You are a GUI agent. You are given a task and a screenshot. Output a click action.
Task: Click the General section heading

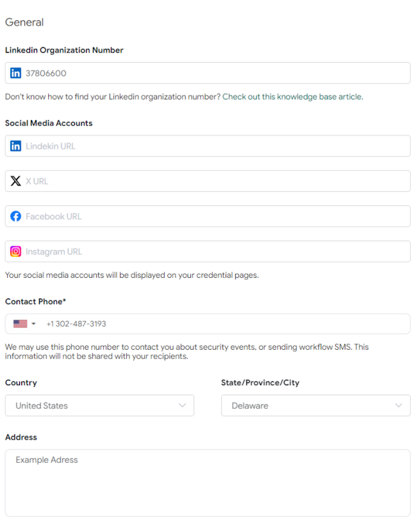[x=24, y=22]
